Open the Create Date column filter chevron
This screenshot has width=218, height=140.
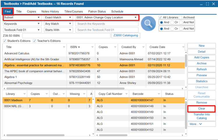click(183, 47)
